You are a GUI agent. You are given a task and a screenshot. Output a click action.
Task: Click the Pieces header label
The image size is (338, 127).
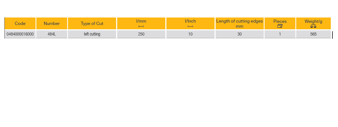click(280, 21)
